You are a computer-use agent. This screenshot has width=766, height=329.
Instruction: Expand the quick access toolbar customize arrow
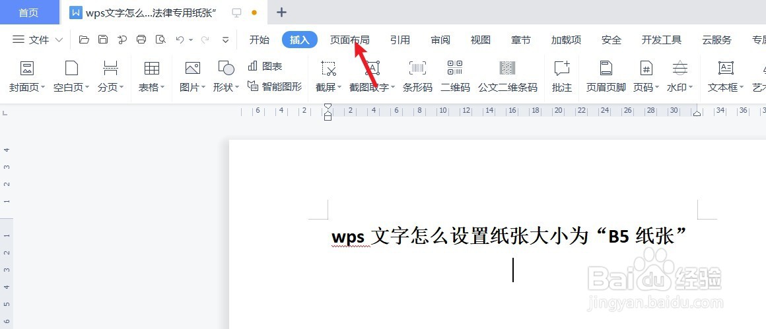click(225, 40)
